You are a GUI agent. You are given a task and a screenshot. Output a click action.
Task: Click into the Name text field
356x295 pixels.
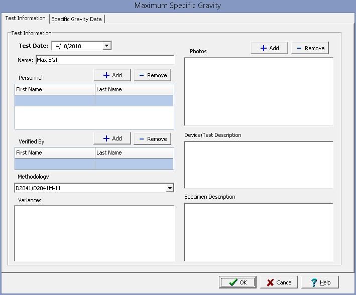coord(104,60)
